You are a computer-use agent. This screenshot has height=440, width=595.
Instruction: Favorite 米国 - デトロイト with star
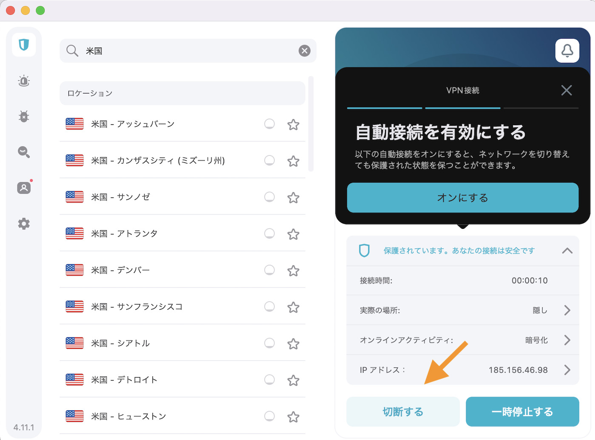click(293, 380)
